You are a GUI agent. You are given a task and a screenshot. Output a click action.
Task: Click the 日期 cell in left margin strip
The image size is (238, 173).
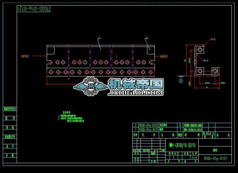(x=10, y=155)
